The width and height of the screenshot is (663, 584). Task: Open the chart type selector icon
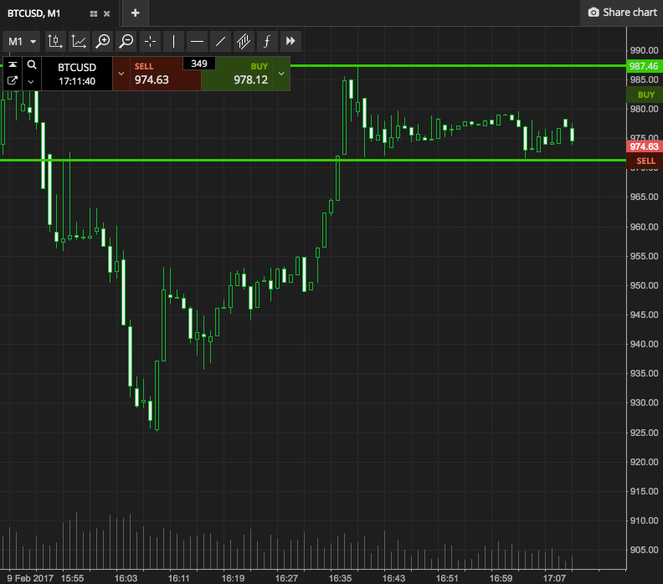point(55,41)
